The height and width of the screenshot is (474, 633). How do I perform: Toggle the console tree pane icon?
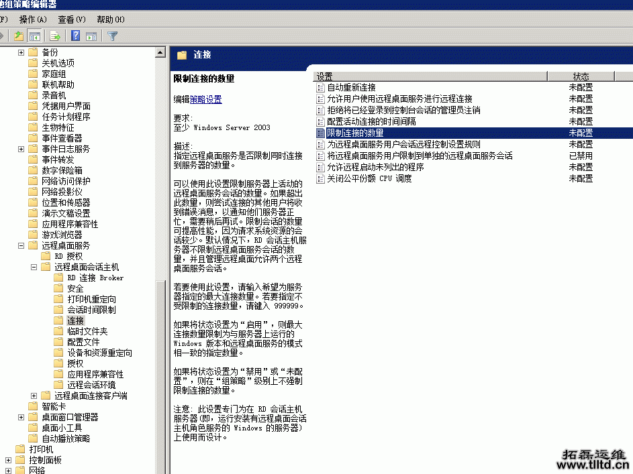click(x=35, y=35)
